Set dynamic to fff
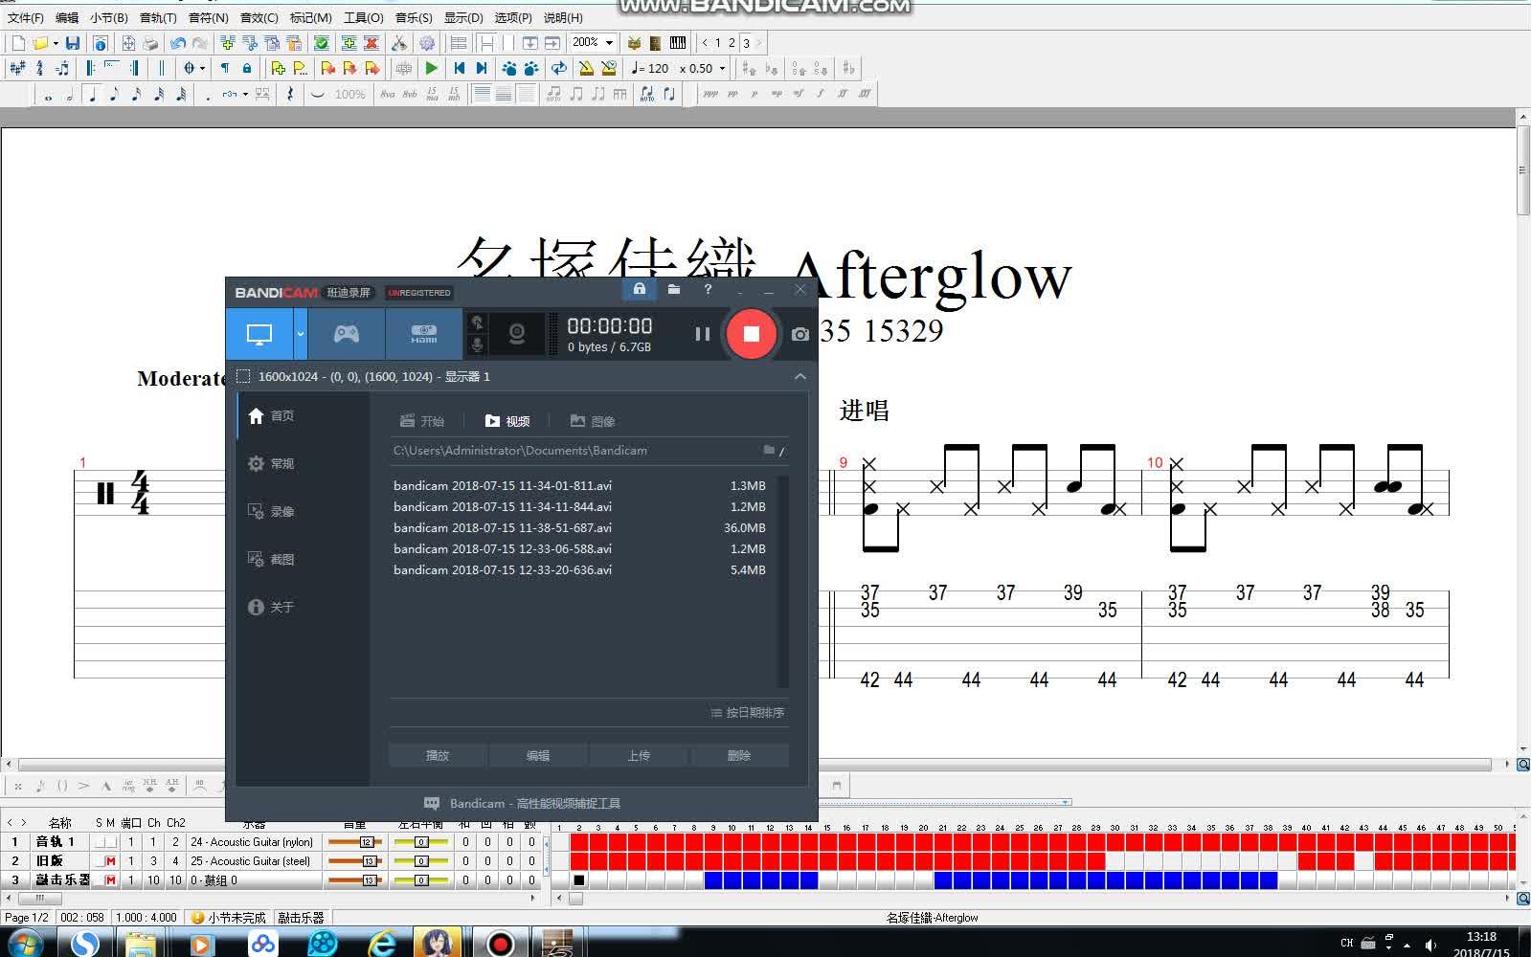1531x957 pixels. click(x=865, y=94)
